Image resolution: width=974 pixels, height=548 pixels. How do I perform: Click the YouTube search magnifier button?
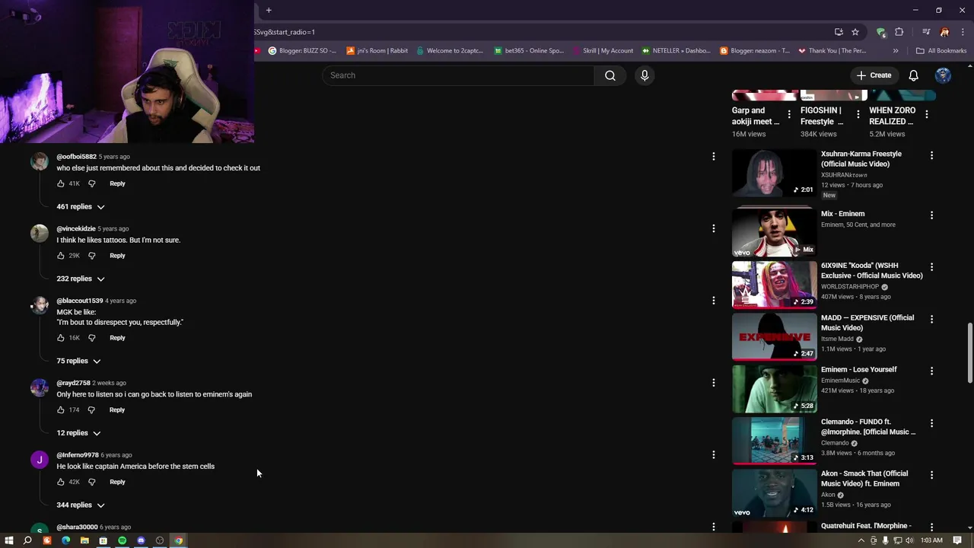[x=610, y=75]
